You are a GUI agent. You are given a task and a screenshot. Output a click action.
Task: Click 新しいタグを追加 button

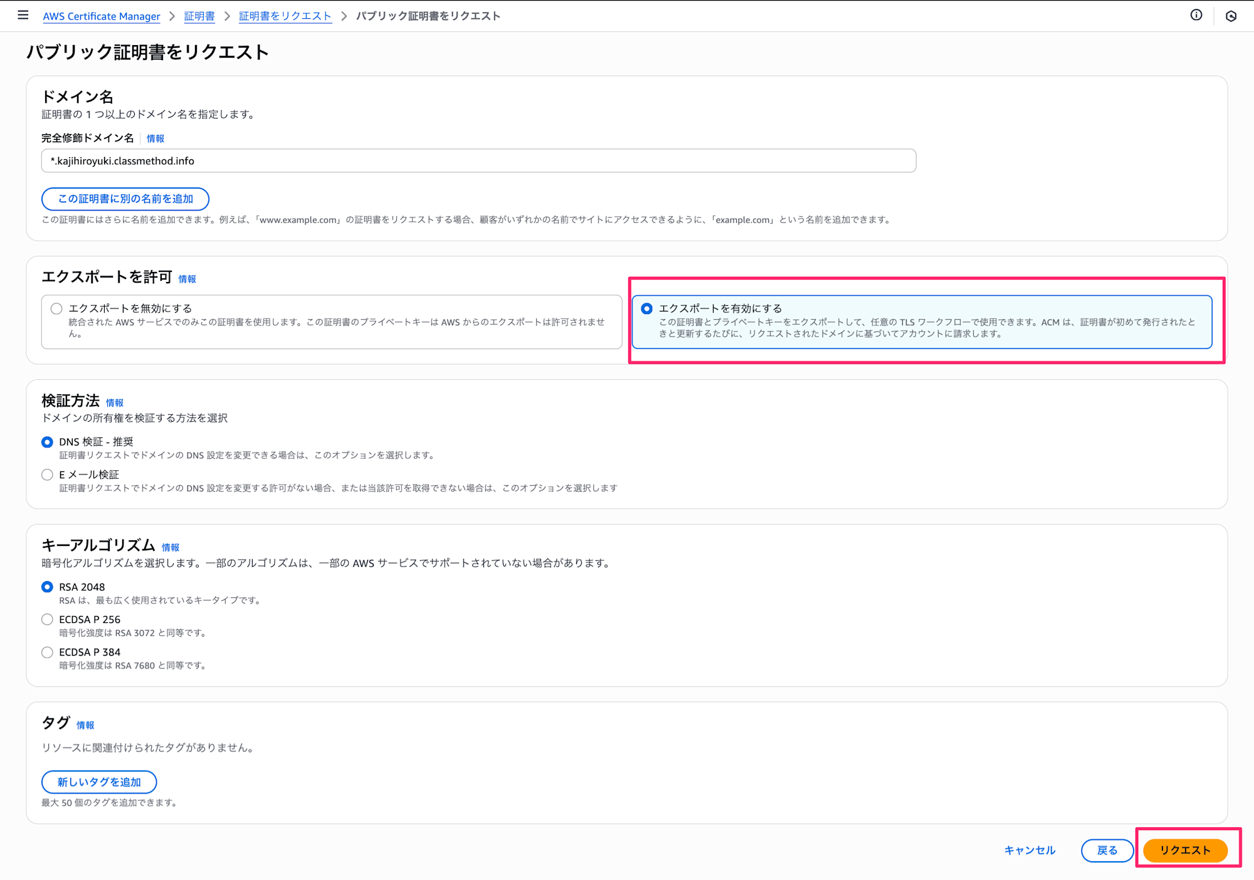click(99, 782)
